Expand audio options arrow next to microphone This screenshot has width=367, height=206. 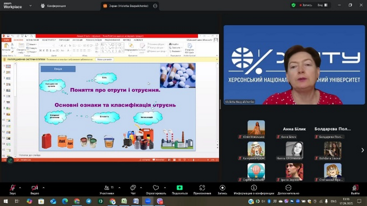click(20, 188)
